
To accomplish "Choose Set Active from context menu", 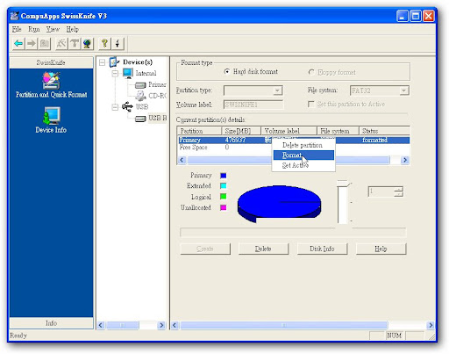I will point(303,165).
